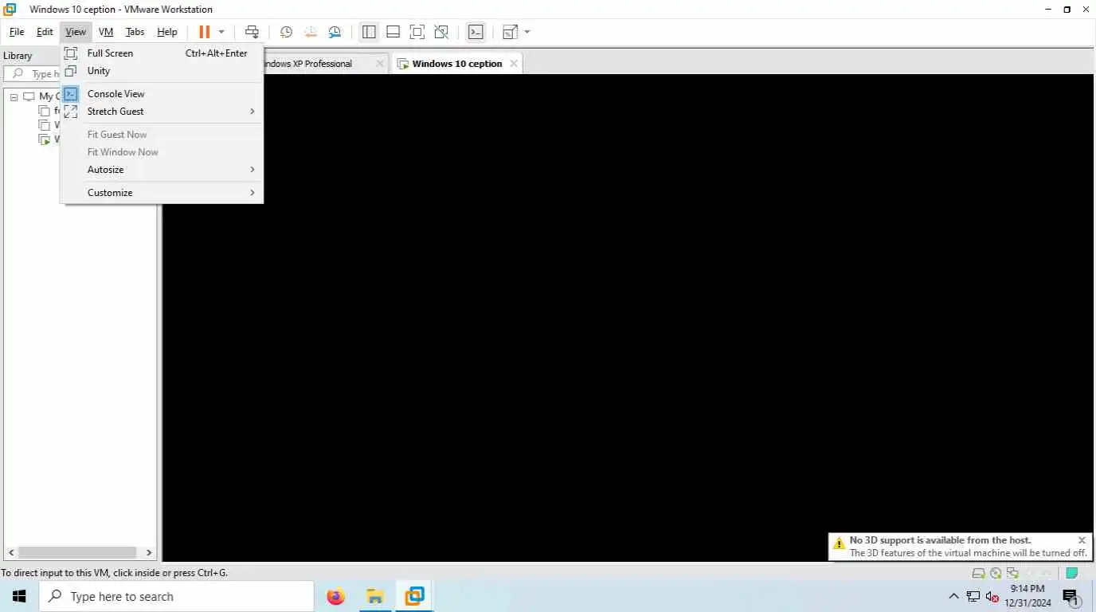The height and width of the screenshot is (612, 1096).
Task: Dismiss the No 3D support notification
Action: click(x=1082, y=540)
